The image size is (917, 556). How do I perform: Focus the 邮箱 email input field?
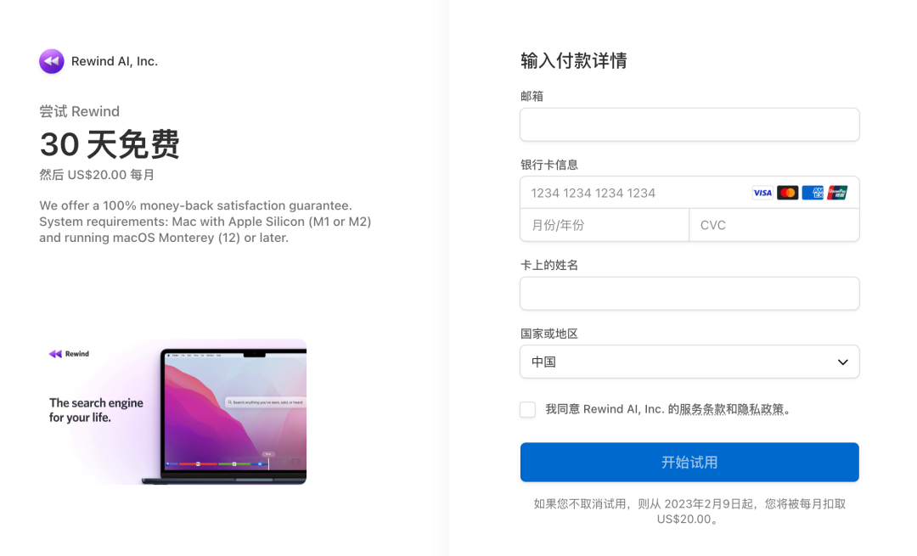pos(689,125)
